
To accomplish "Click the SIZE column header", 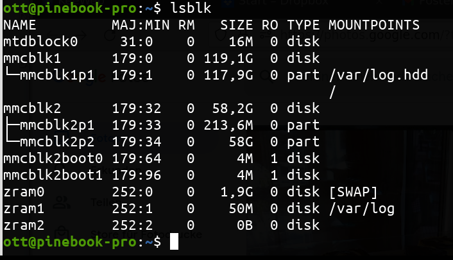I will pos(237,25).
